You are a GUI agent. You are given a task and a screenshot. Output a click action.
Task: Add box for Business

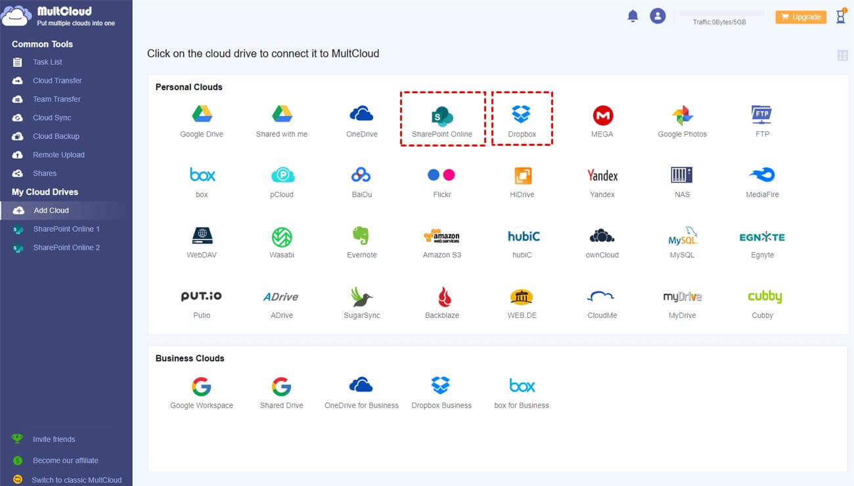[x=522, y=393]
